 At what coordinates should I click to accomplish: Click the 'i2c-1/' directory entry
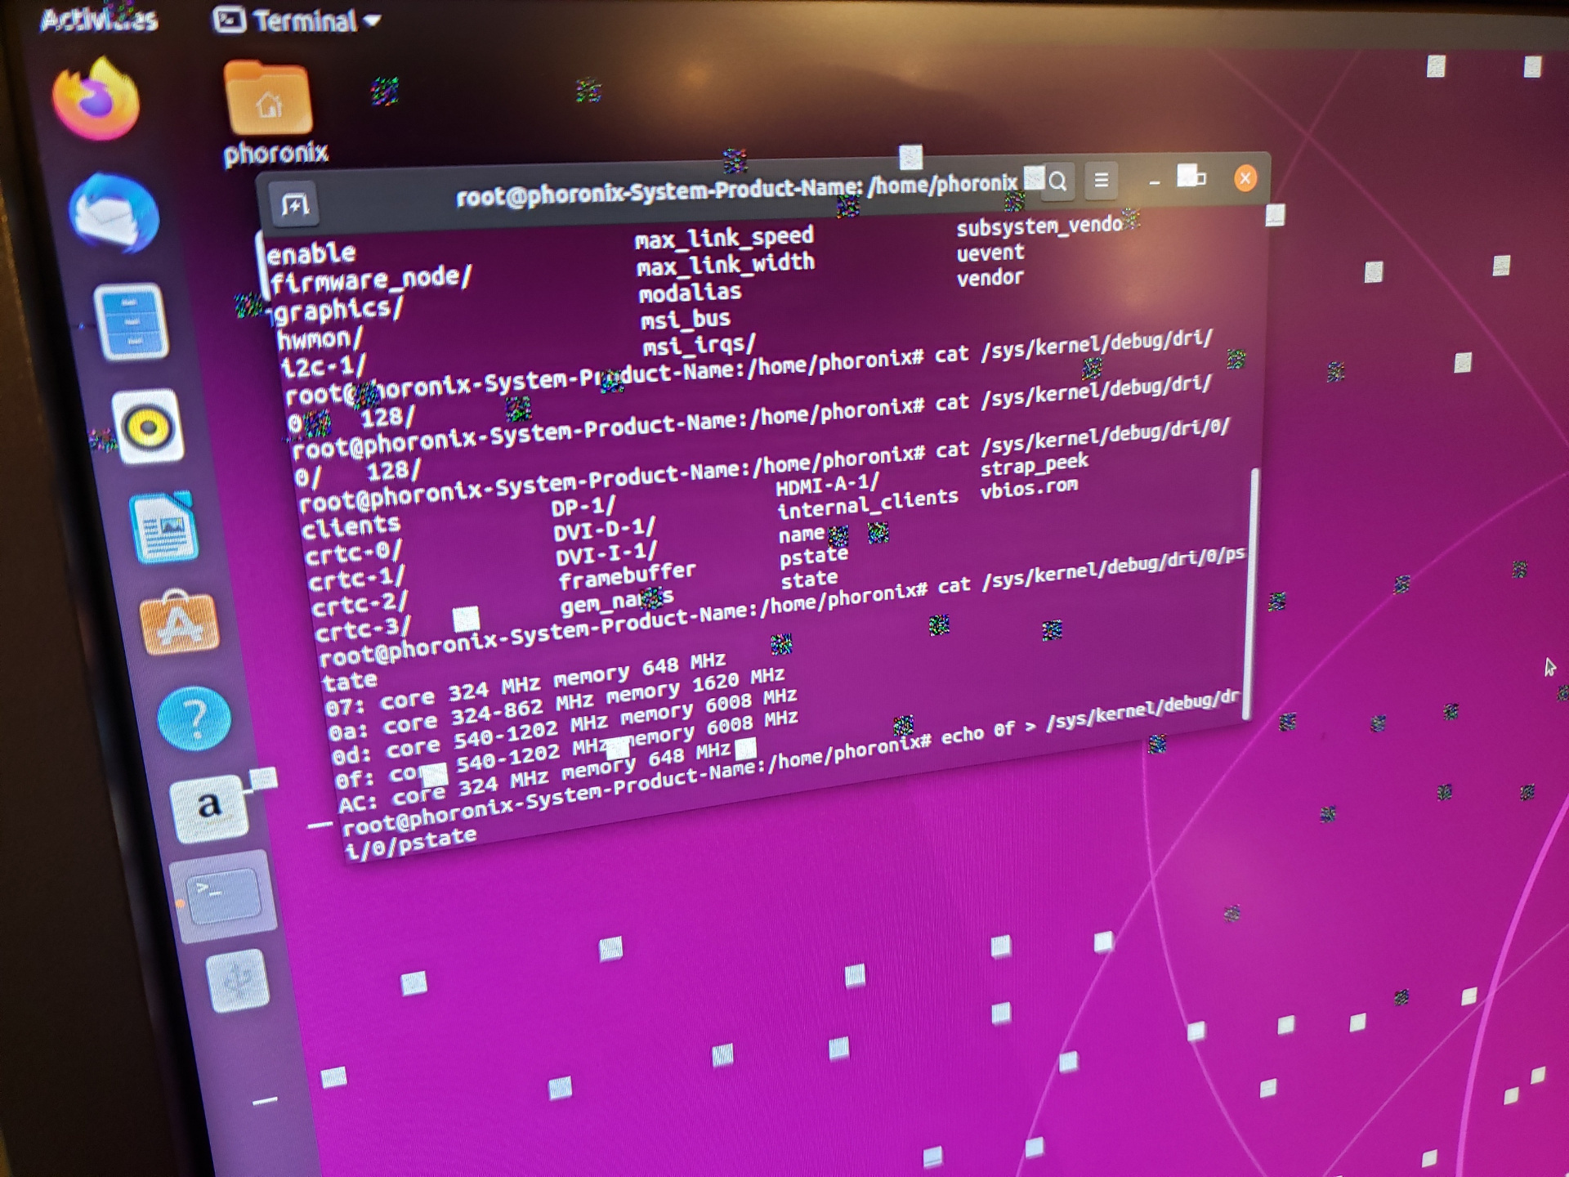click(324, 365)
